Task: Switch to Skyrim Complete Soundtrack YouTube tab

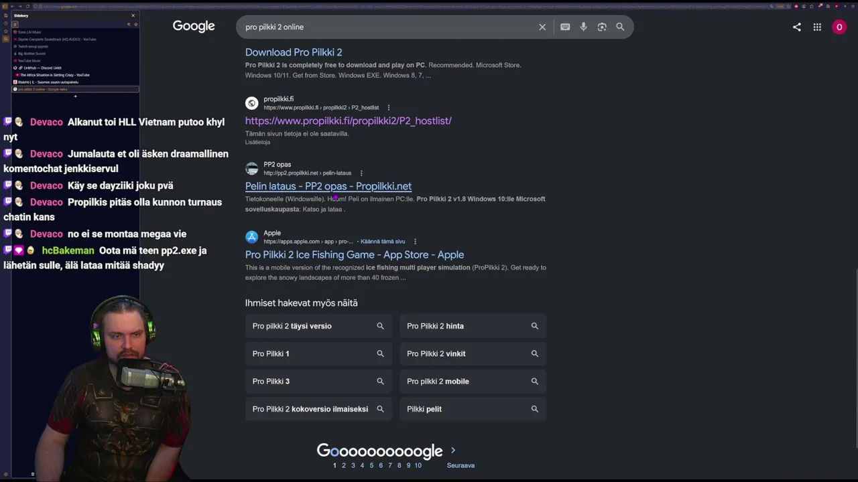Action: pyautogui.click(x=76, y=39)
